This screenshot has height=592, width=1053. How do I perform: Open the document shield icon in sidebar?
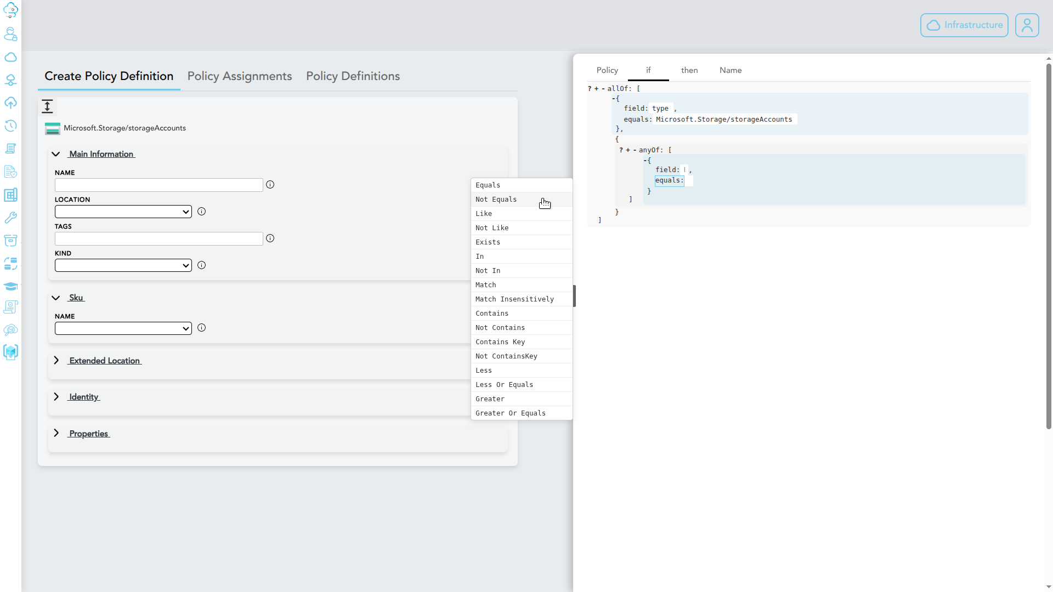pyautogui.click(x=10, y=172)
